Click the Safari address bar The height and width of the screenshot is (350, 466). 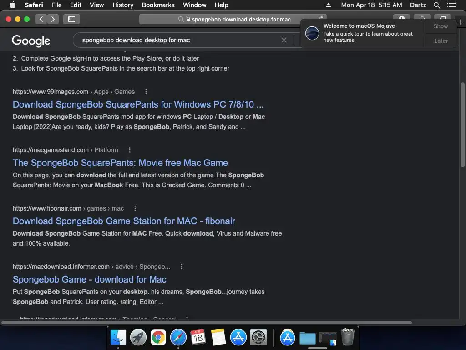(233, 19)
